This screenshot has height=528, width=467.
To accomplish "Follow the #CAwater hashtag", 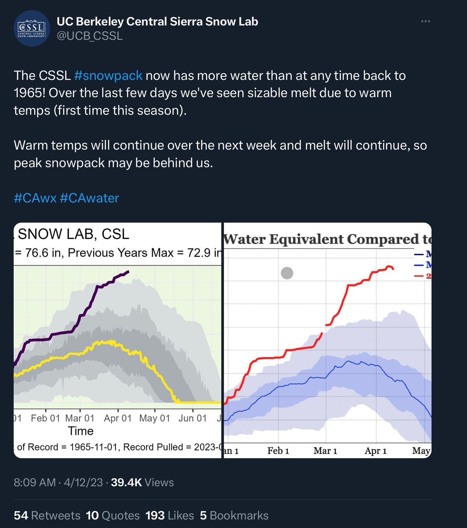I will [x=90, y=198].
